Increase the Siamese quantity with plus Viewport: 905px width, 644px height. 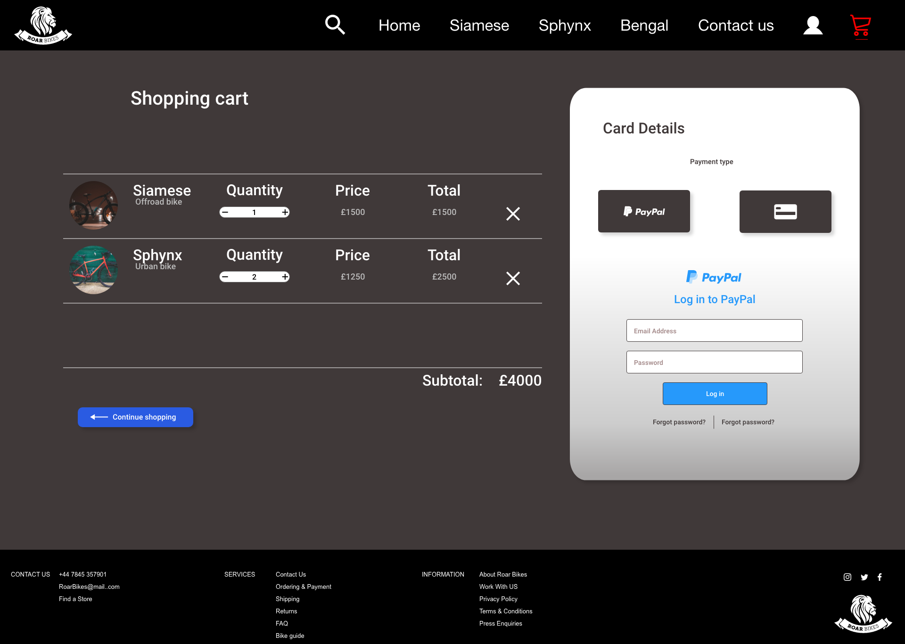tap(285, 212)
